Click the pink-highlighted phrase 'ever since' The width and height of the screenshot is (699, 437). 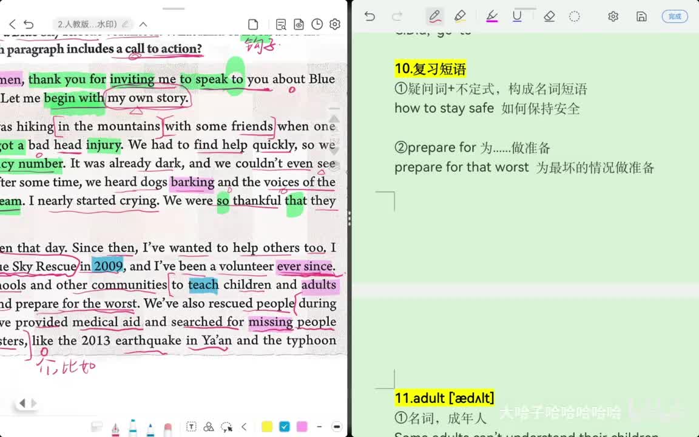pos(305,266)
